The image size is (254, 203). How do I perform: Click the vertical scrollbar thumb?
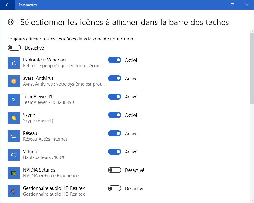(x=252, y=67)
